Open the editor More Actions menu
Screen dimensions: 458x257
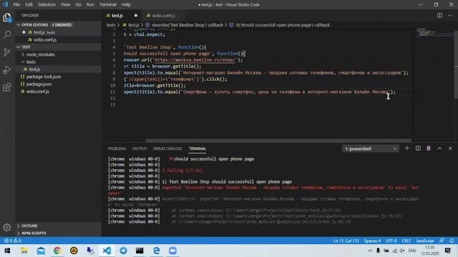tap(450, 16)
